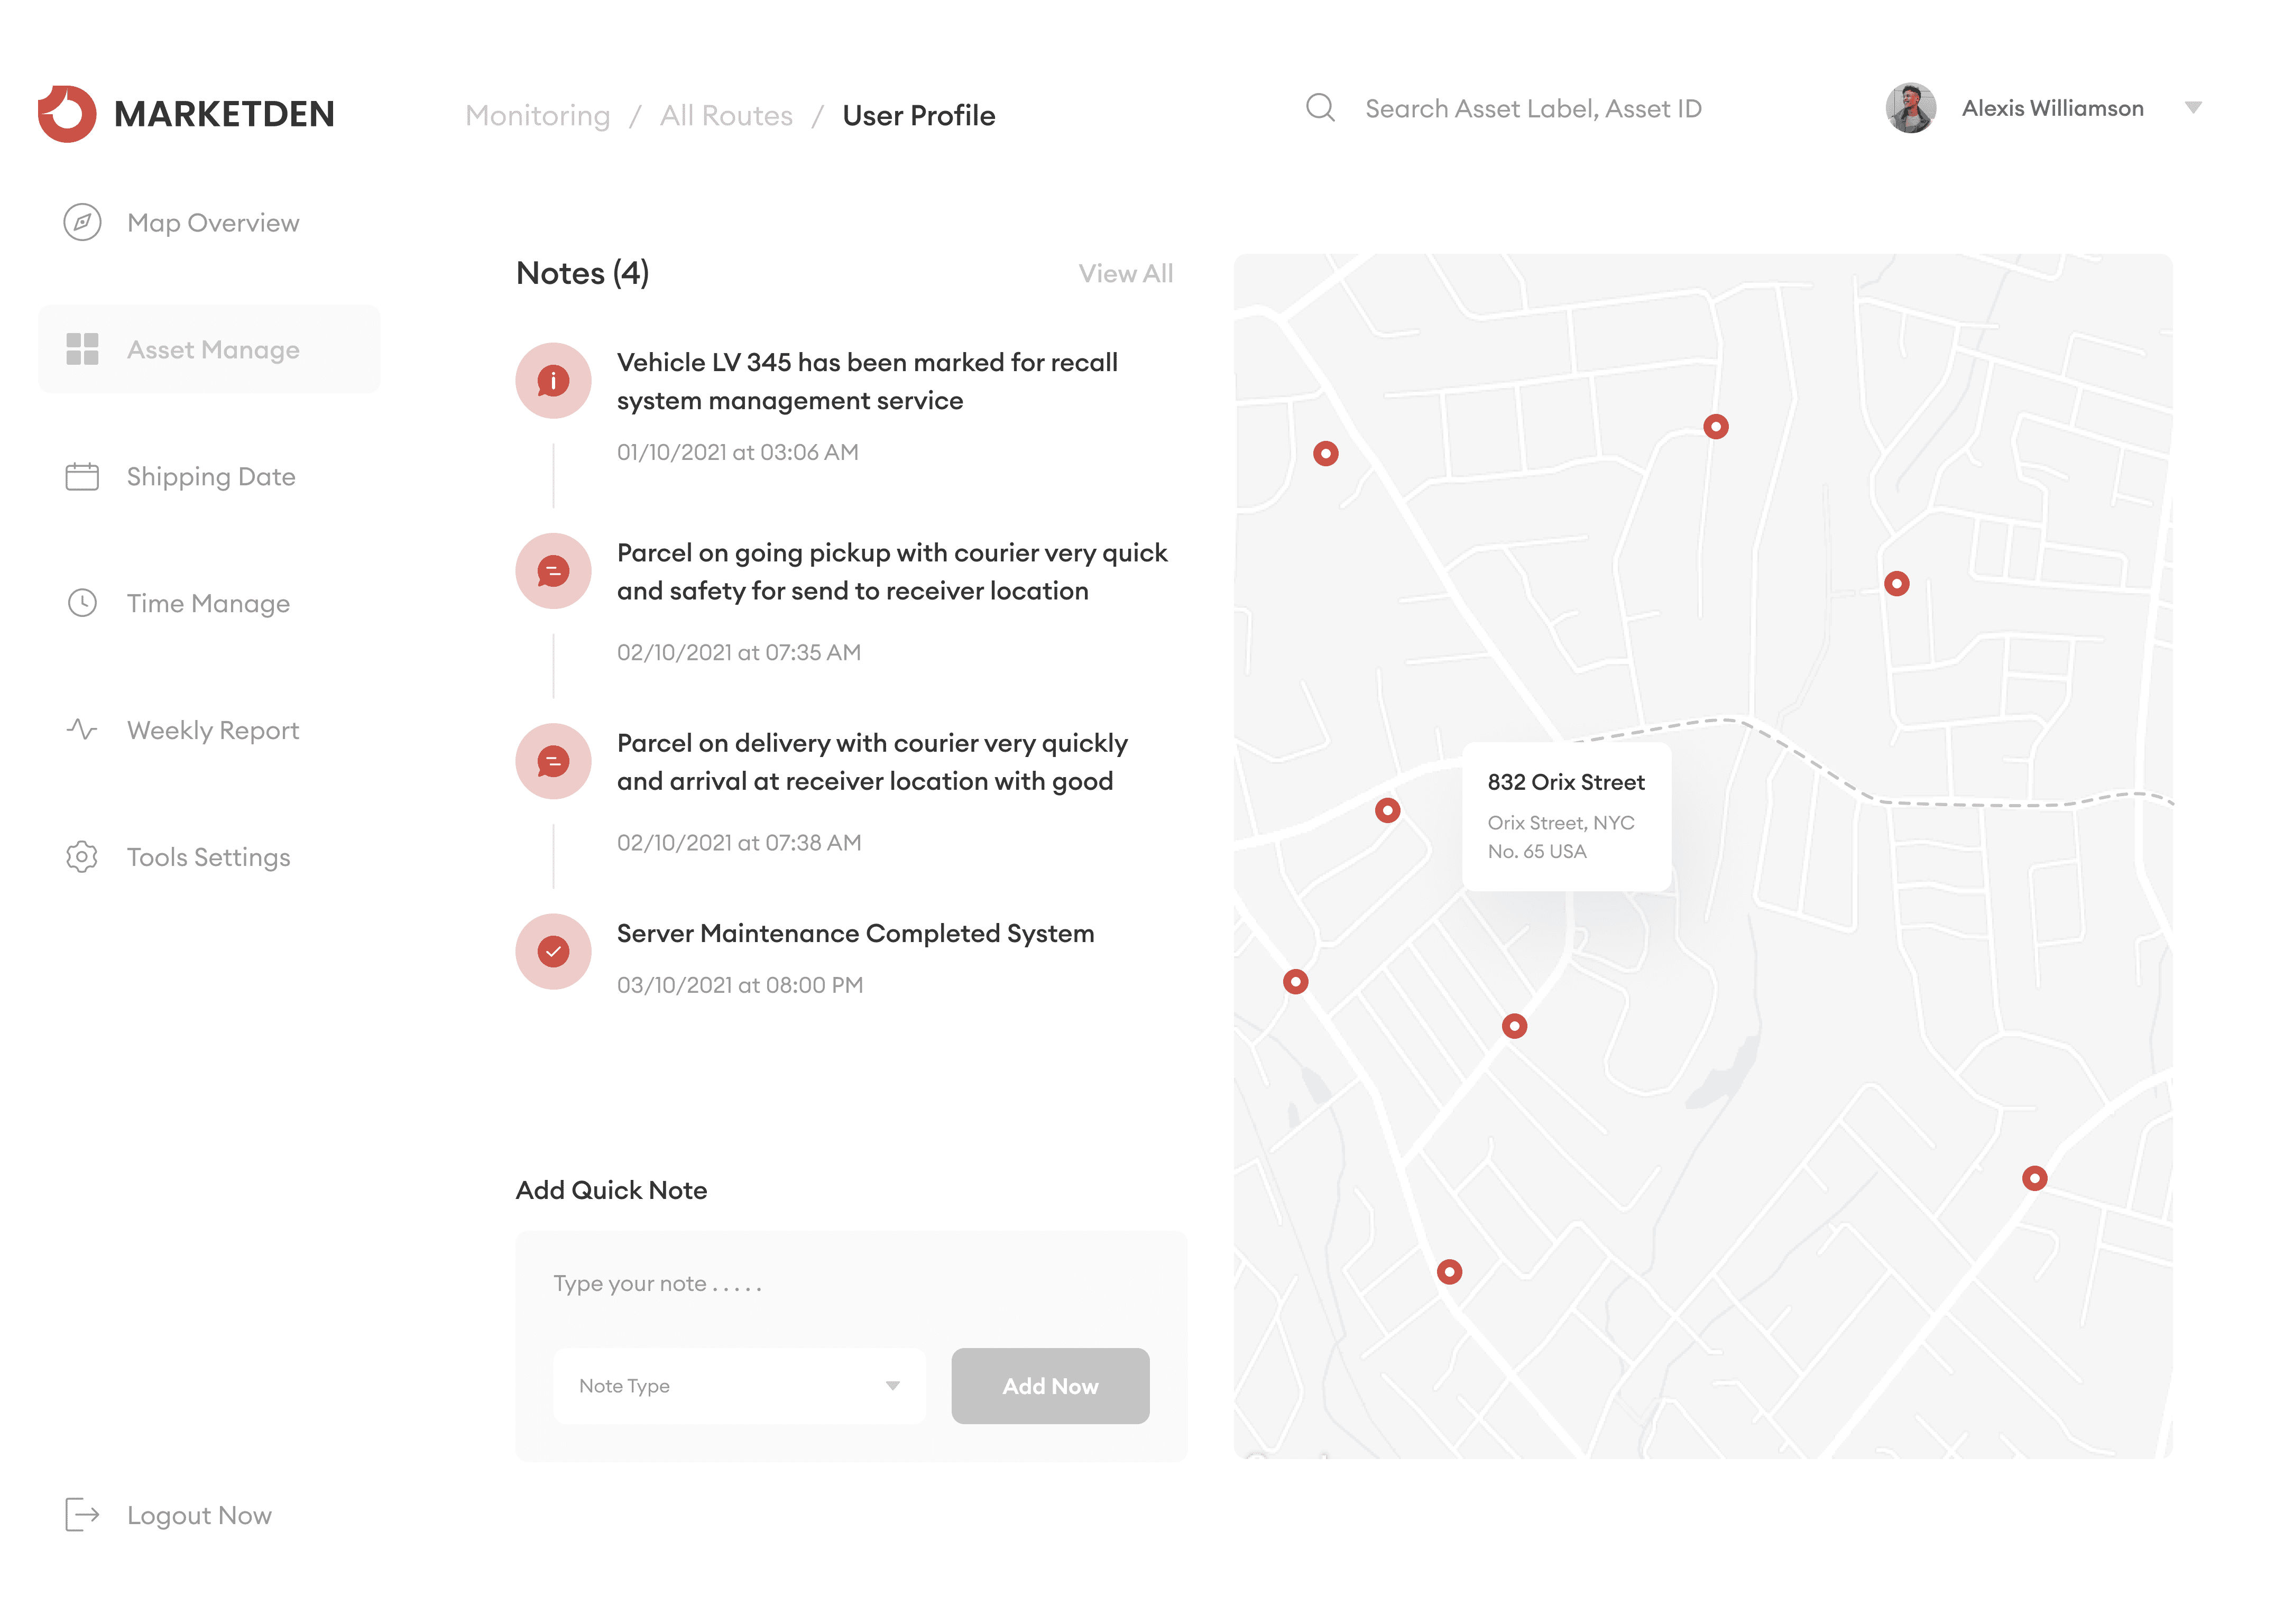Viewport: 2284px width, 1624px height.
Task: Open the All Routes breadcrumb
Action: [x=726, y=115]
